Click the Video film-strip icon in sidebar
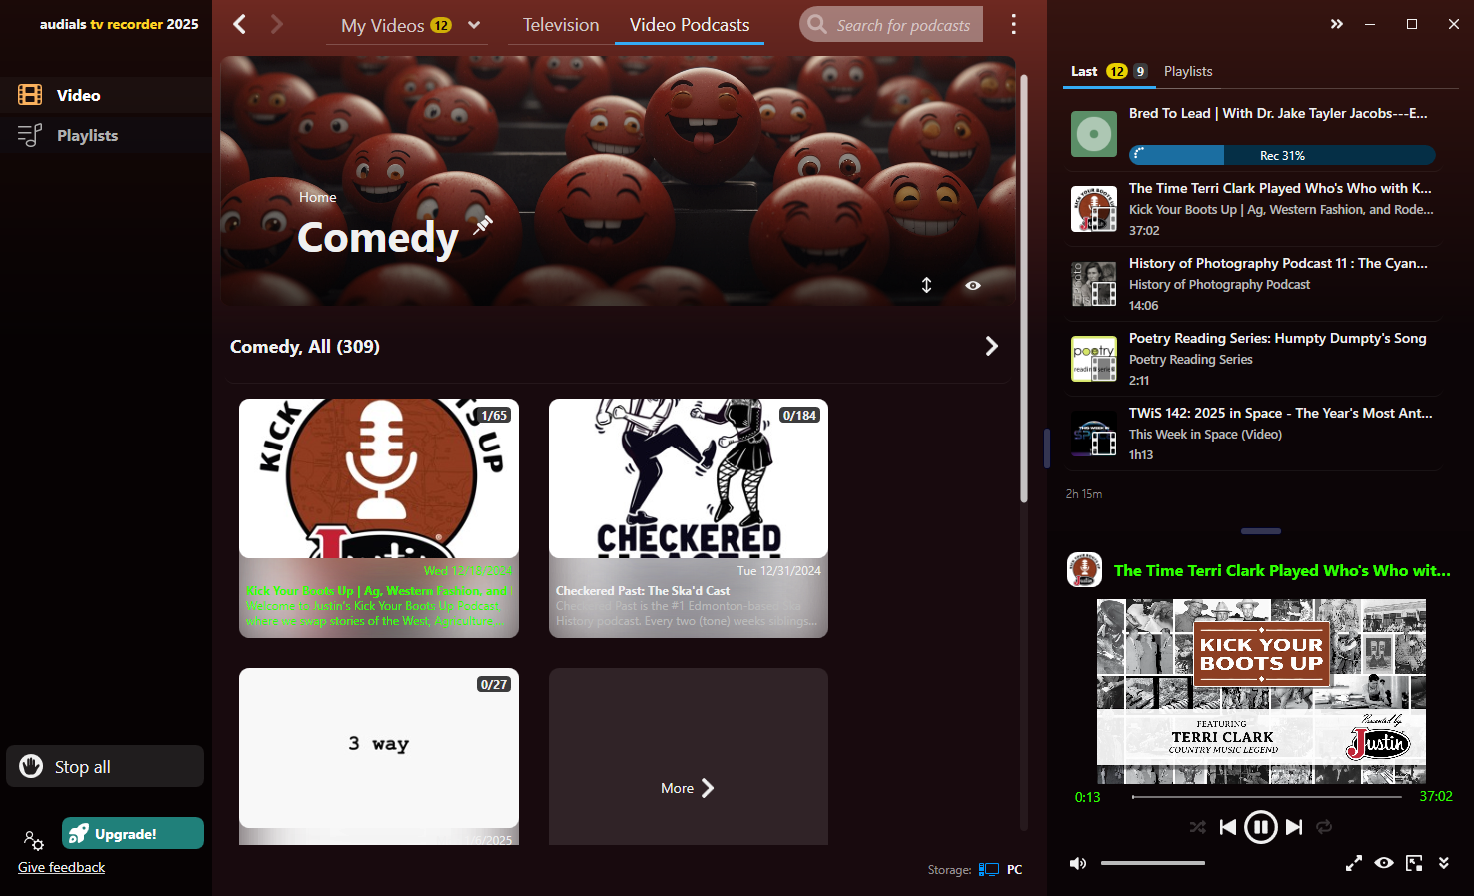The image size is (1474, 896). click(x=30, y=95)
